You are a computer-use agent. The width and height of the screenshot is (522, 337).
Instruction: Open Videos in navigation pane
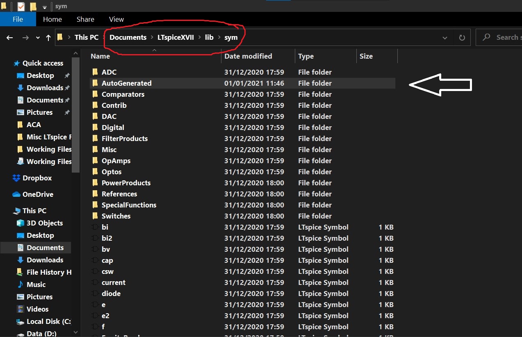(x=34, y=309)
